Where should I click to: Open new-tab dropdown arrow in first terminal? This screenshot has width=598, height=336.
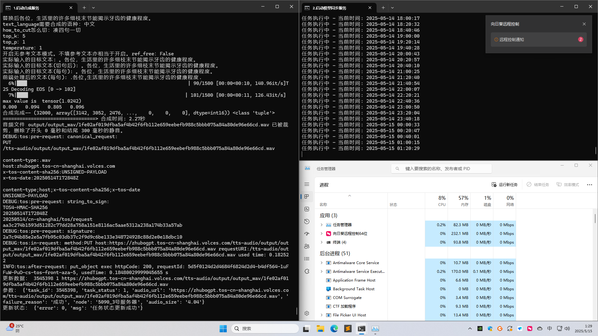93,8
